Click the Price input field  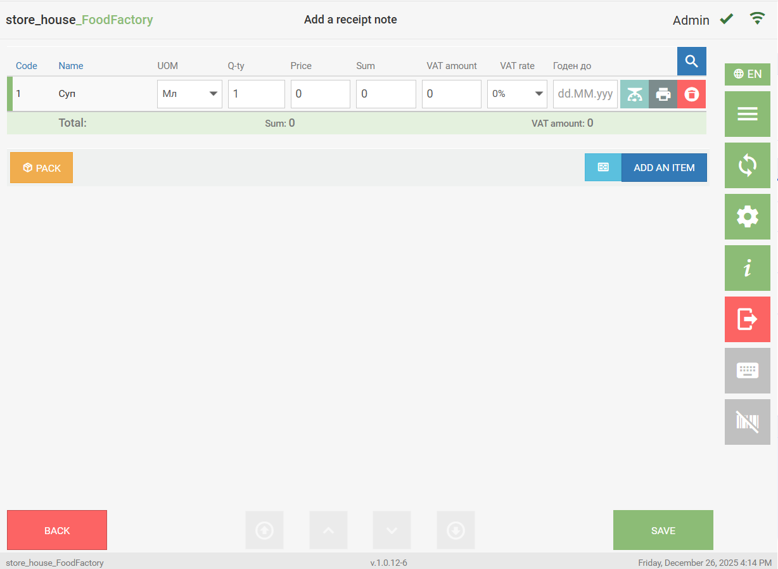tap(320, 94)
